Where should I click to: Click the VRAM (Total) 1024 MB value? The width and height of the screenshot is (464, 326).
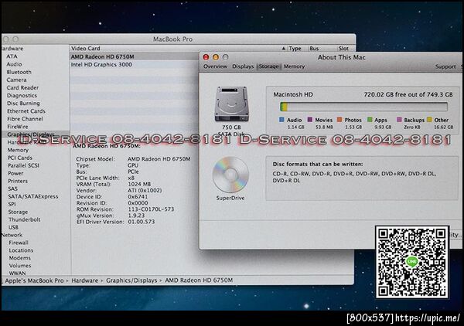(139, 184)
